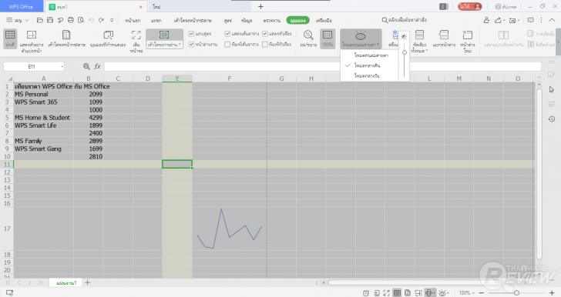Save workbook using quick toolbar disk icon
Image resolution: width=561 pixels, height=297 pixels.
(x=50, y=20)
